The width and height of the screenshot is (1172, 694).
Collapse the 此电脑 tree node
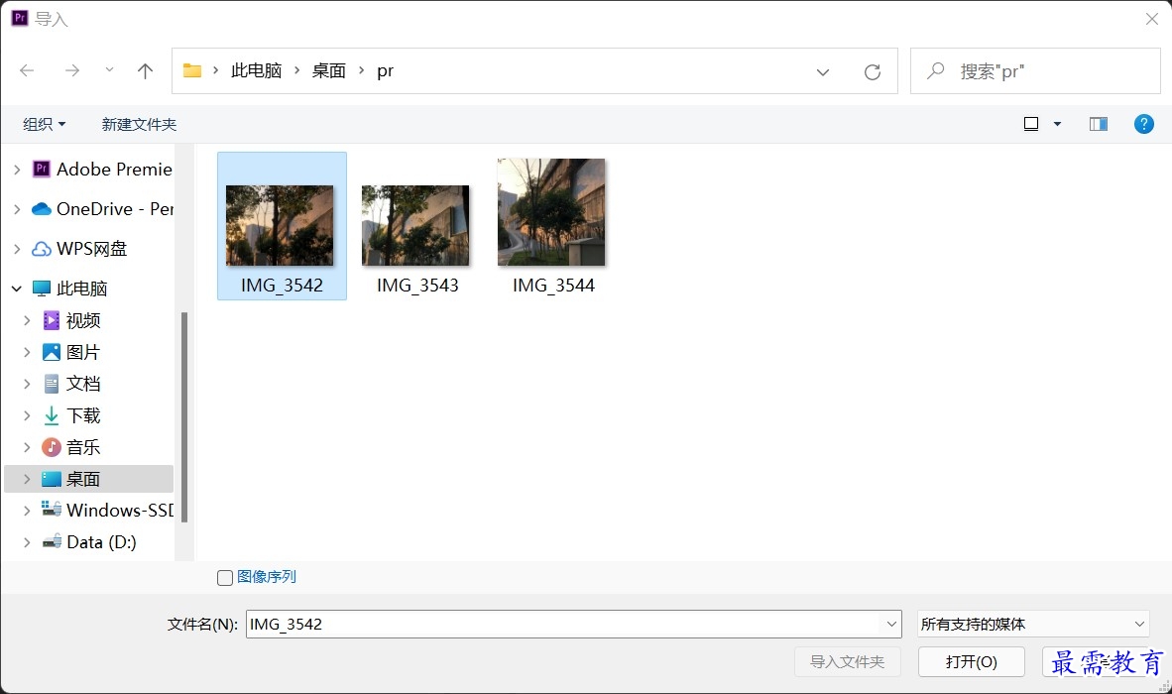(17, 289)
